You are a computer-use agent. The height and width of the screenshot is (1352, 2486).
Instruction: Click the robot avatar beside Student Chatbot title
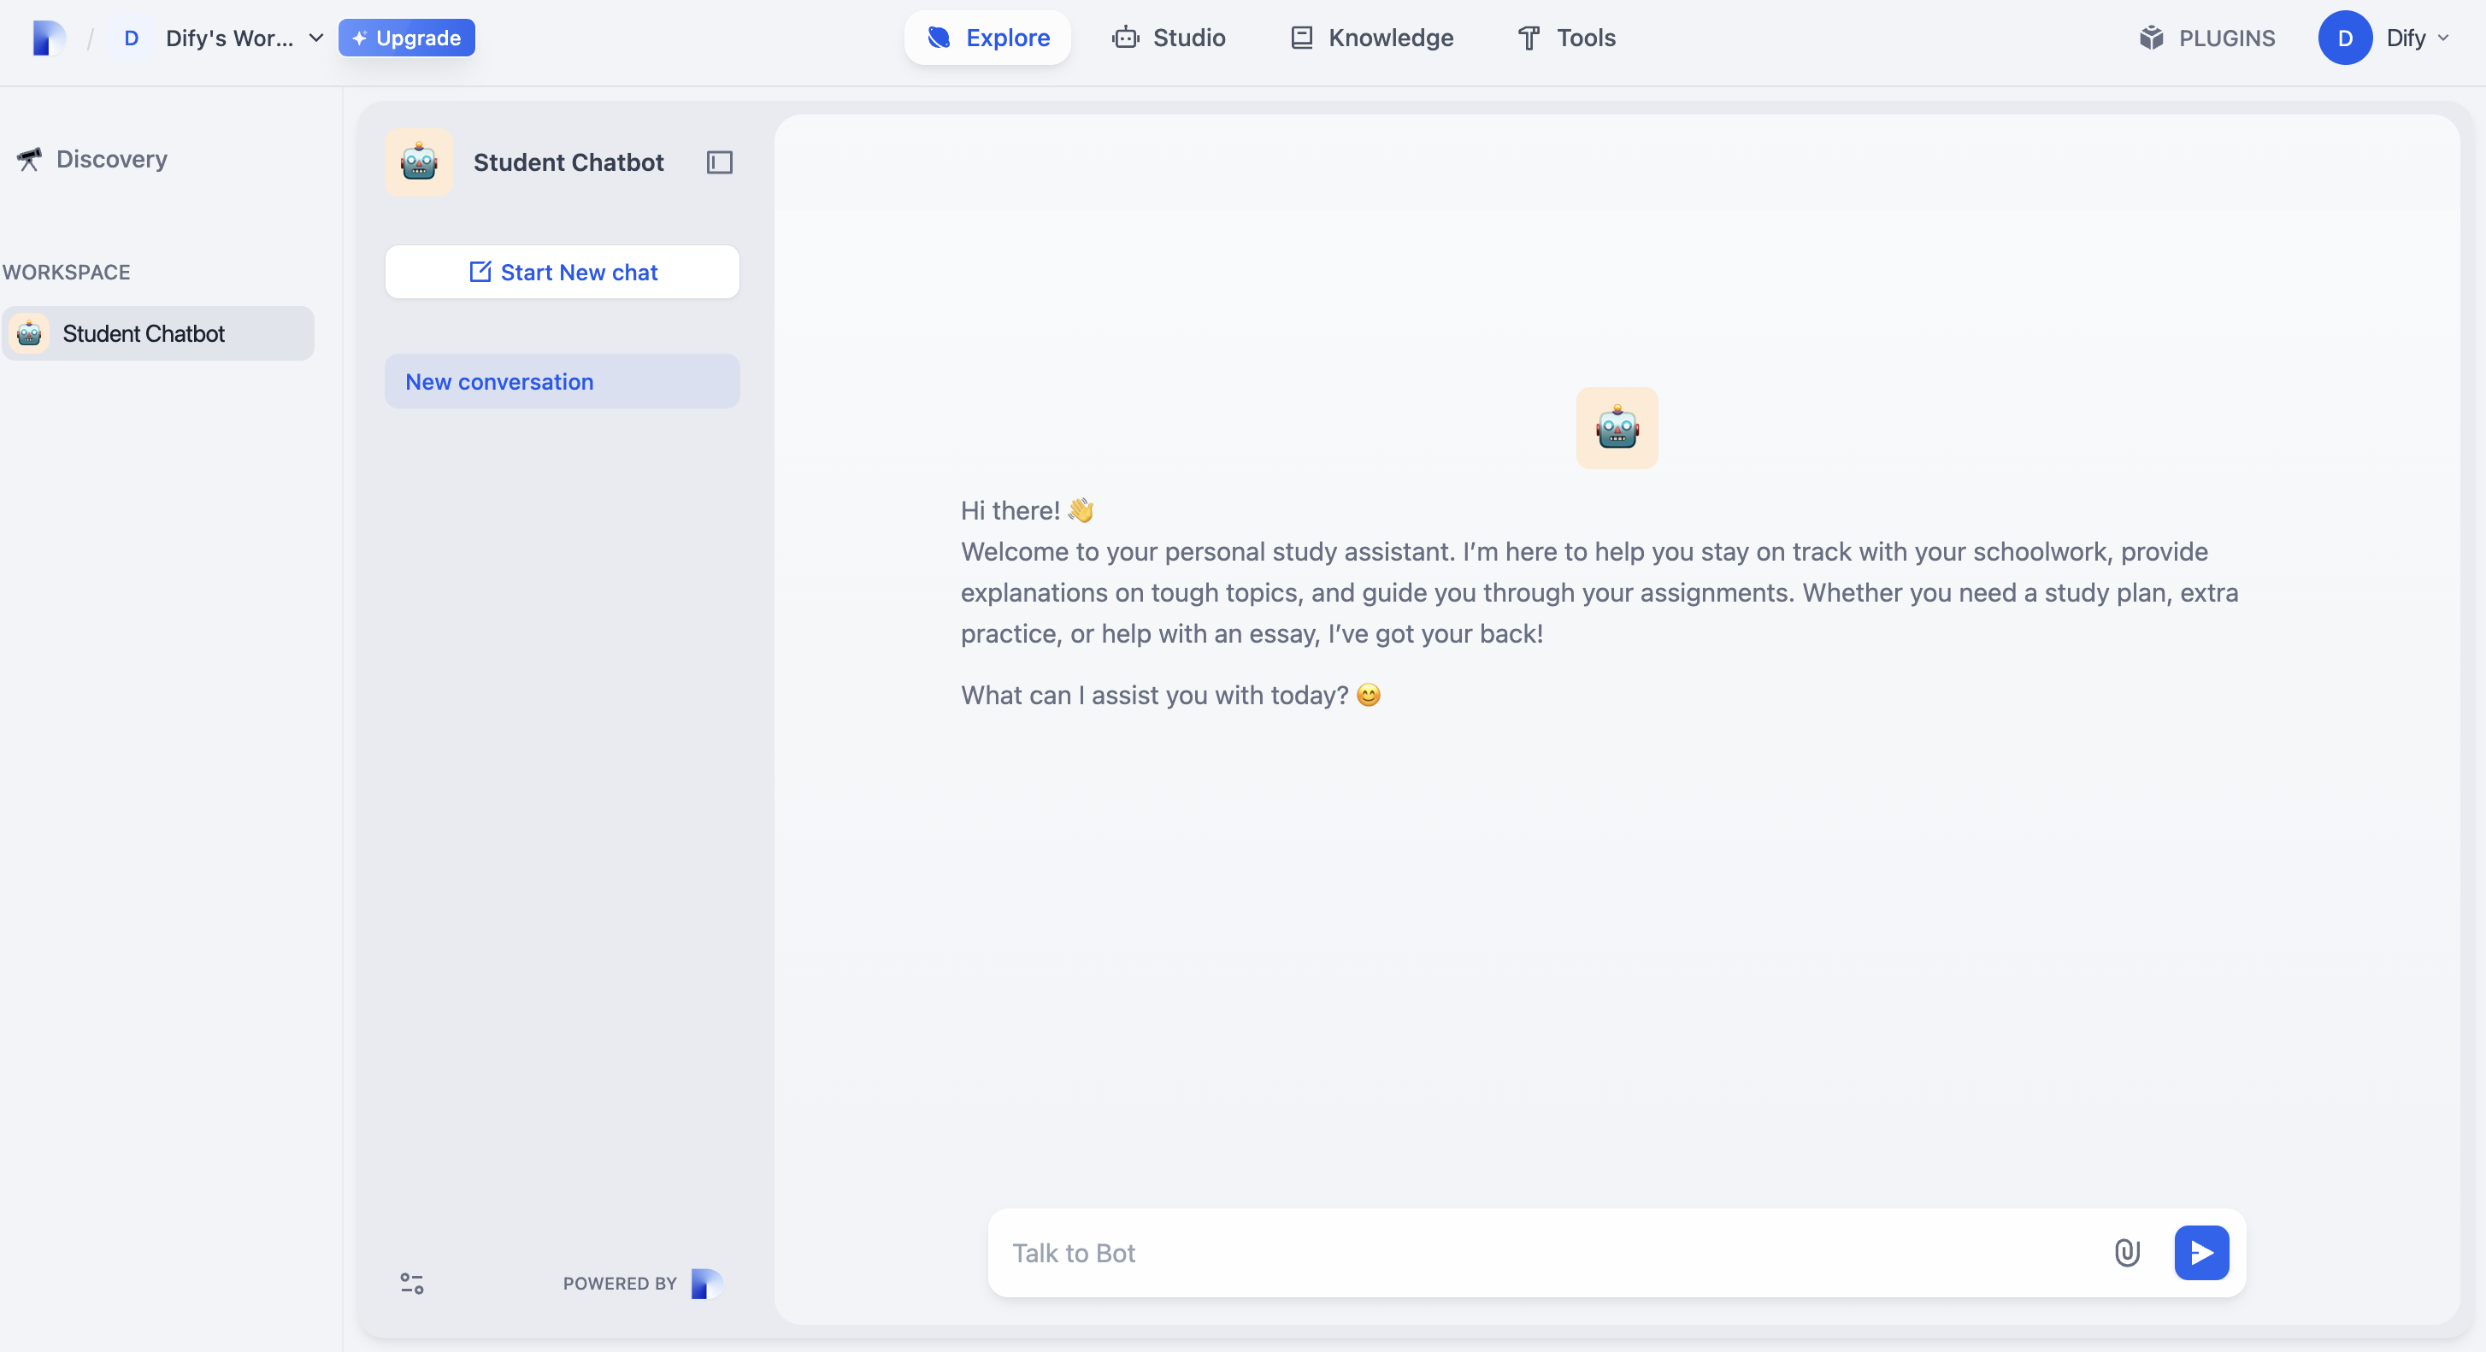pos(419,162)
